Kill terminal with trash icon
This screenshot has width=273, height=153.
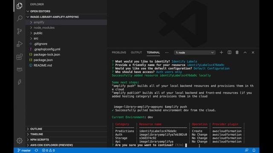(x=237, y=52)
